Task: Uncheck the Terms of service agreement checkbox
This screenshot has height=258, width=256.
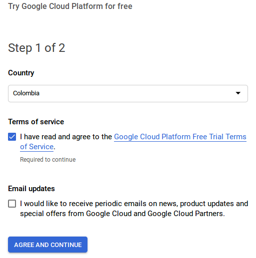Action: [x=12, y=137]
